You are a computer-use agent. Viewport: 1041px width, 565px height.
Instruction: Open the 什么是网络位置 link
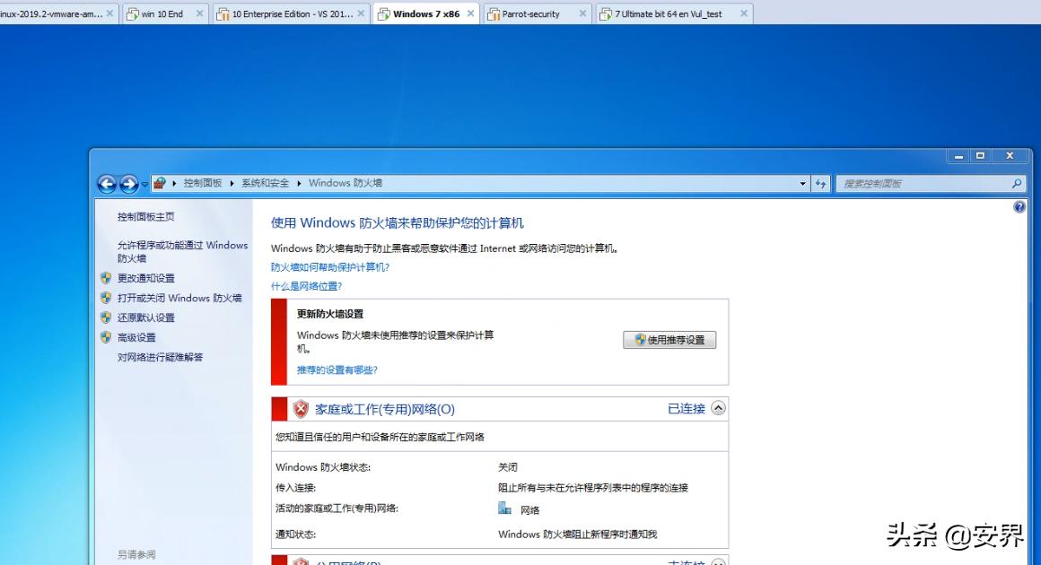point(305,285)
